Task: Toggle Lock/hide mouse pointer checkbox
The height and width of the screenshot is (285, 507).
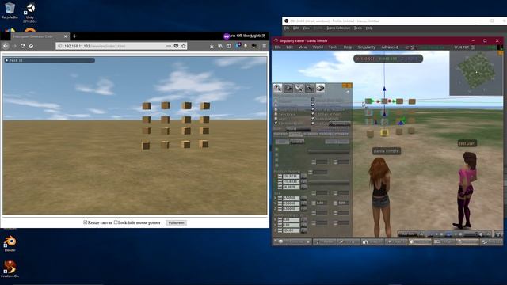Action: [116, 222]
